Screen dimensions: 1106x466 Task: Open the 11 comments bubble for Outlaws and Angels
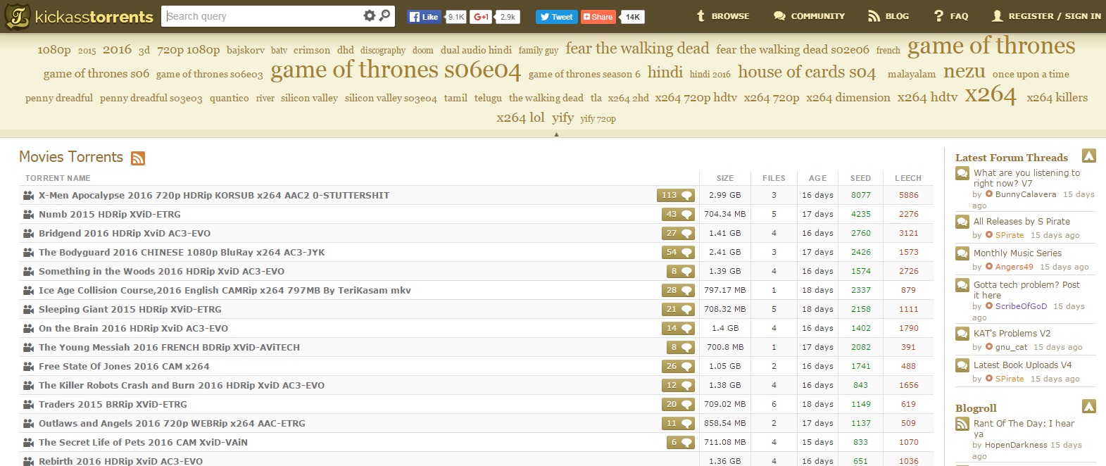coord(678,423)
